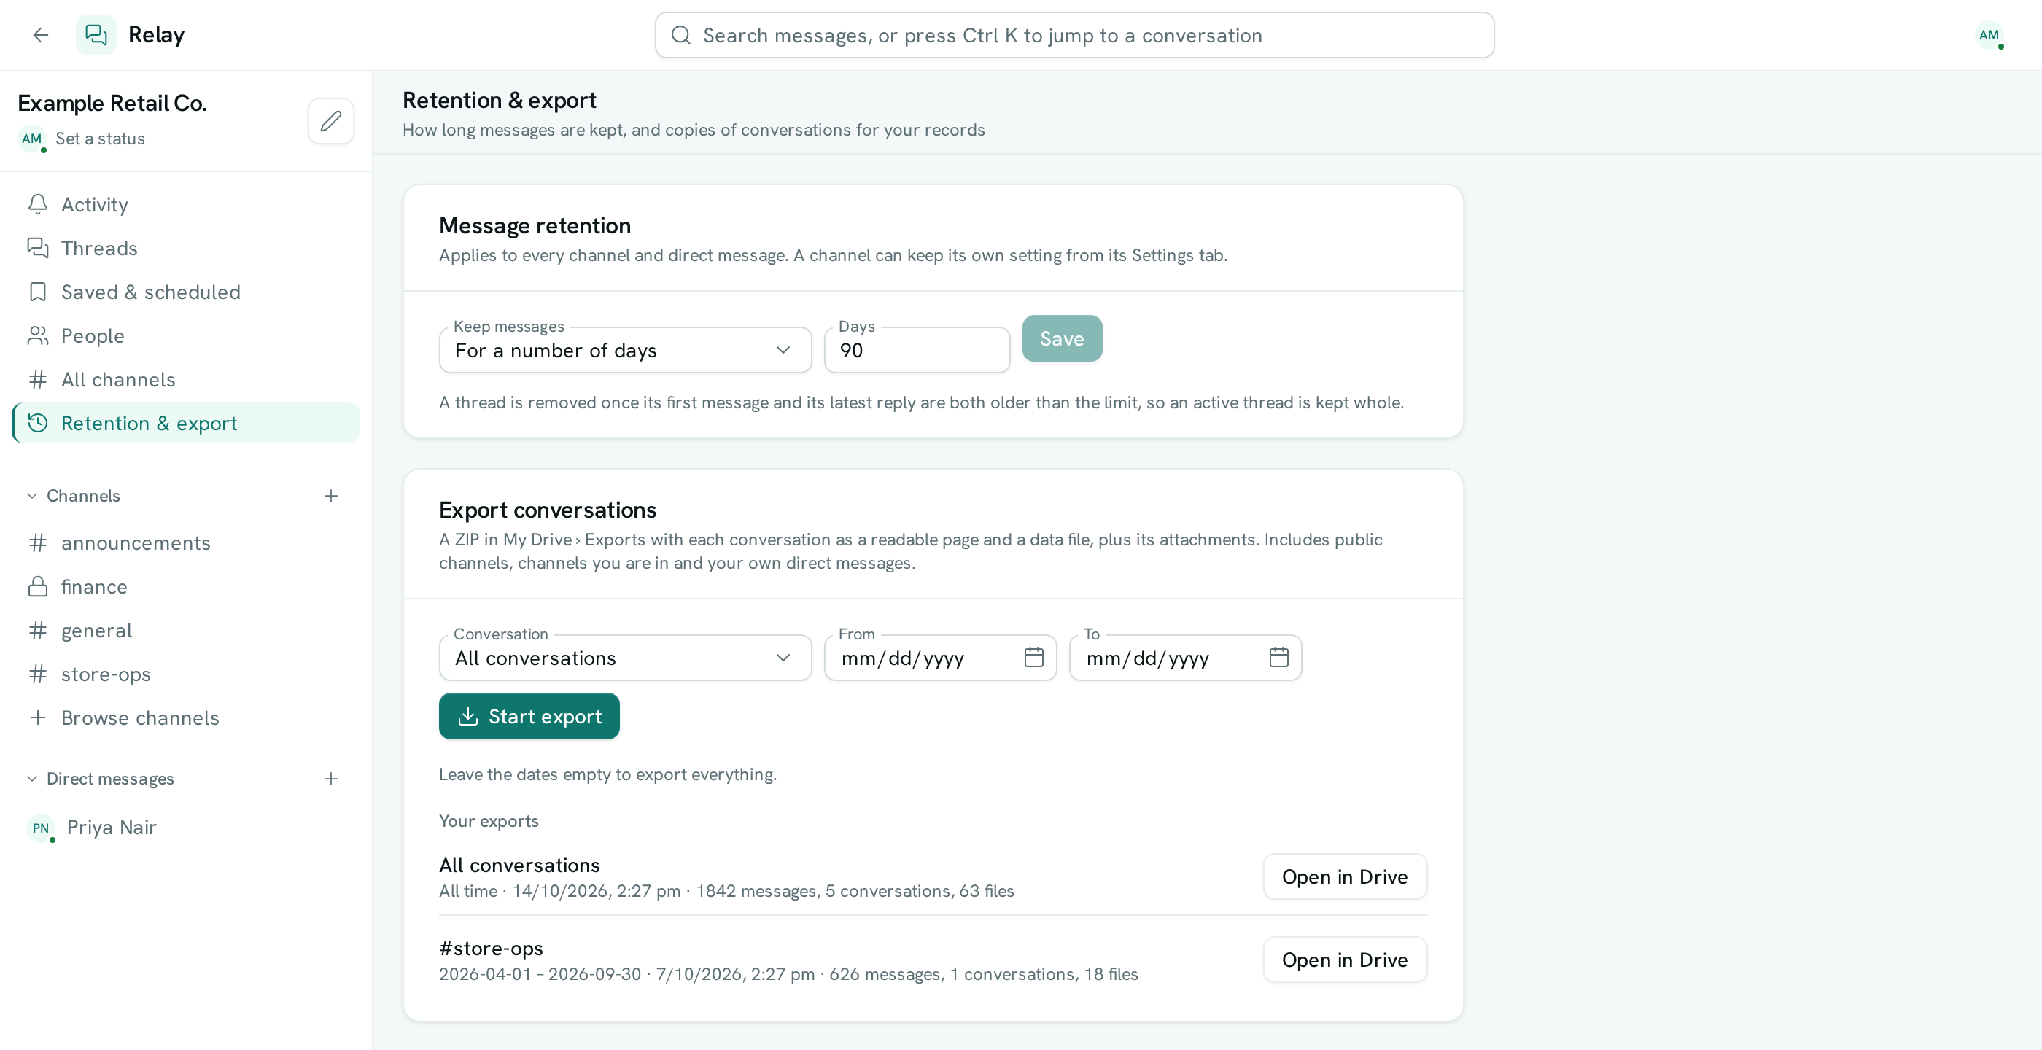Add a channel with the plus icon

[x=331, y=496]
